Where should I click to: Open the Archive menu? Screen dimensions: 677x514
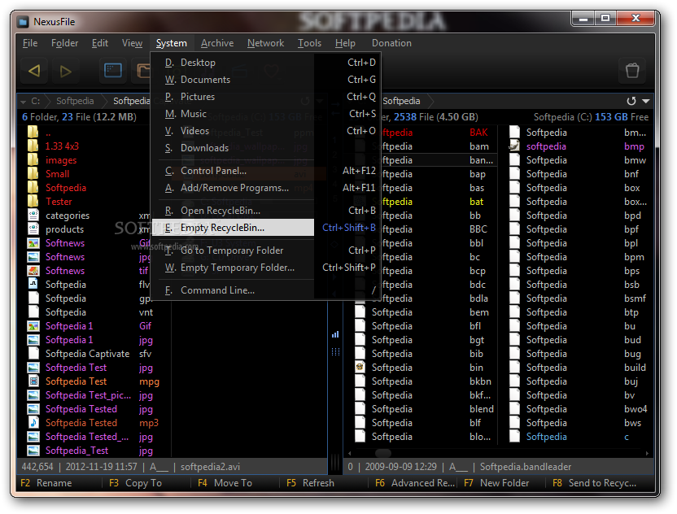pos(217,43)
